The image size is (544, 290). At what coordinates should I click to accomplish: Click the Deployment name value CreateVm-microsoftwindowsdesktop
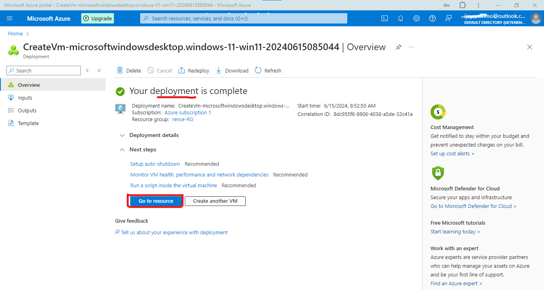(x=234, y=106)
